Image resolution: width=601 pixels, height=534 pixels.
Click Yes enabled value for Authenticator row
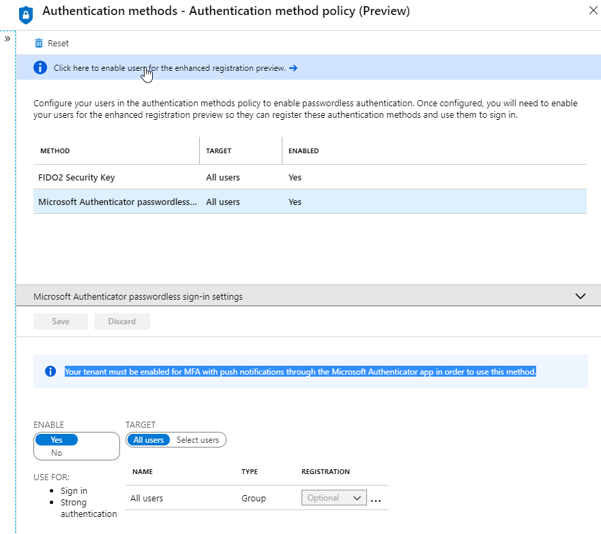tap(295, 202)
